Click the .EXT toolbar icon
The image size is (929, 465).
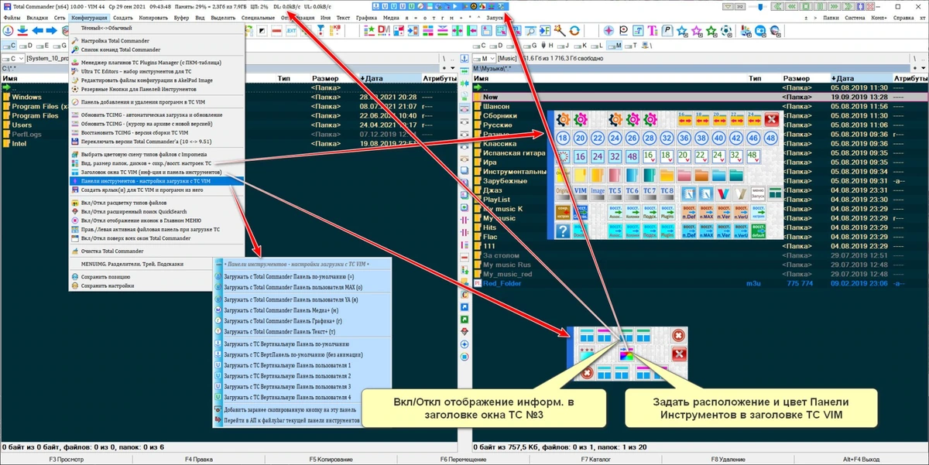pos(291,31)
